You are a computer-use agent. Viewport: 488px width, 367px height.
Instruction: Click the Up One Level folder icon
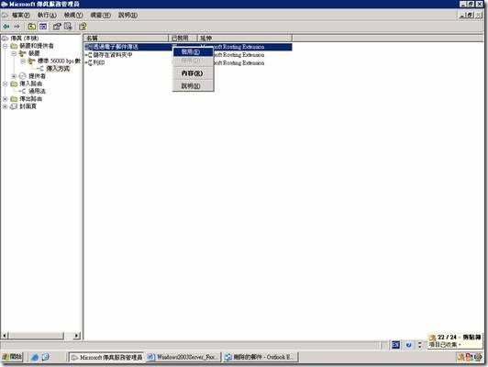click(x=32, y=27)
